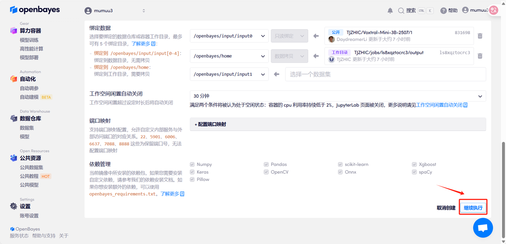Toggle the OpenCV dependency checkbox

coord(266,172)
